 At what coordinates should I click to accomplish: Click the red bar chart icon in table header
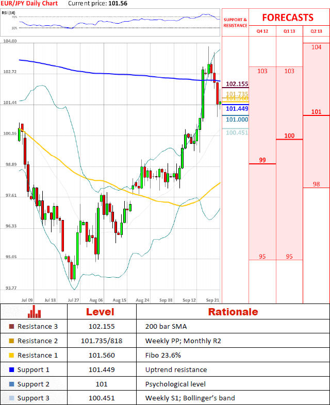[x=34, y=311]
